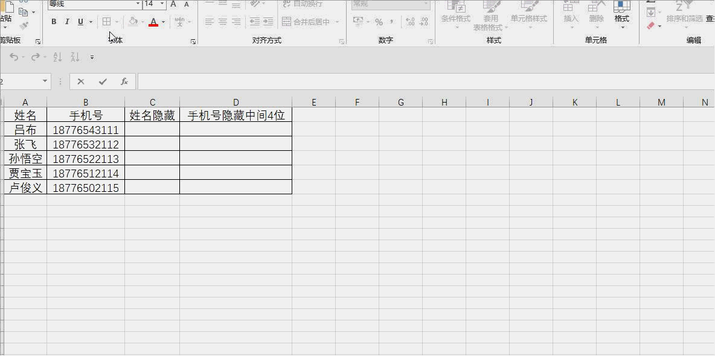The width and height of the screenshot is (715, 356).
Task: Click the insert function fx icon
Action: pos(124,81)
